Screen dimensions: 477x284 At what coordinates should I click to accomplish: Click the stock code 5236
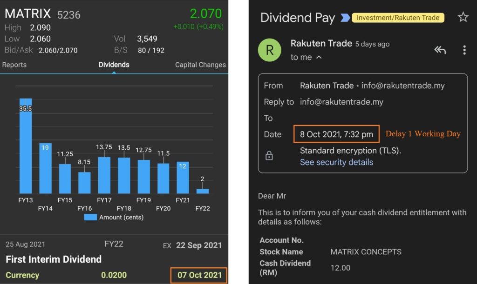[x=69, y=15]
